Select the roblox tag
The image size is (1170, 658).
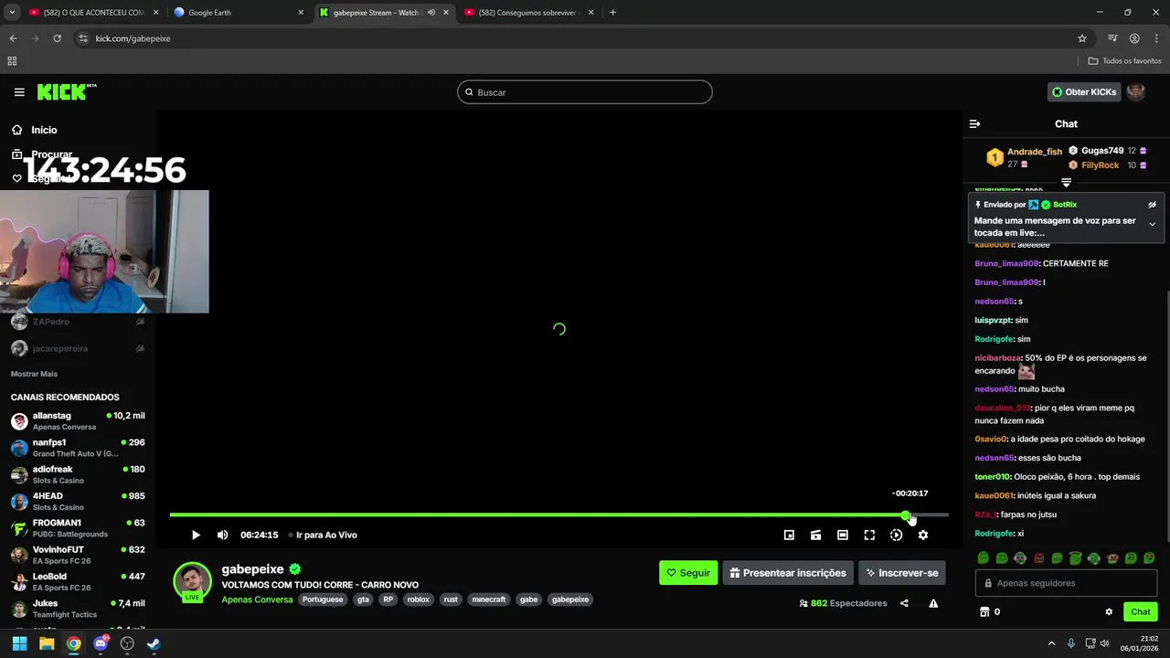[418, 600]
